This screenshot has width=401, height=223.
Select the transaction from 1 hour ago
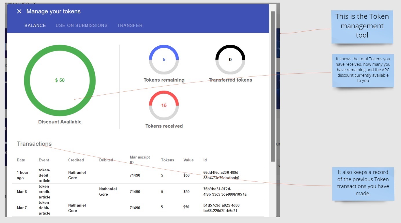coord(23,175)
